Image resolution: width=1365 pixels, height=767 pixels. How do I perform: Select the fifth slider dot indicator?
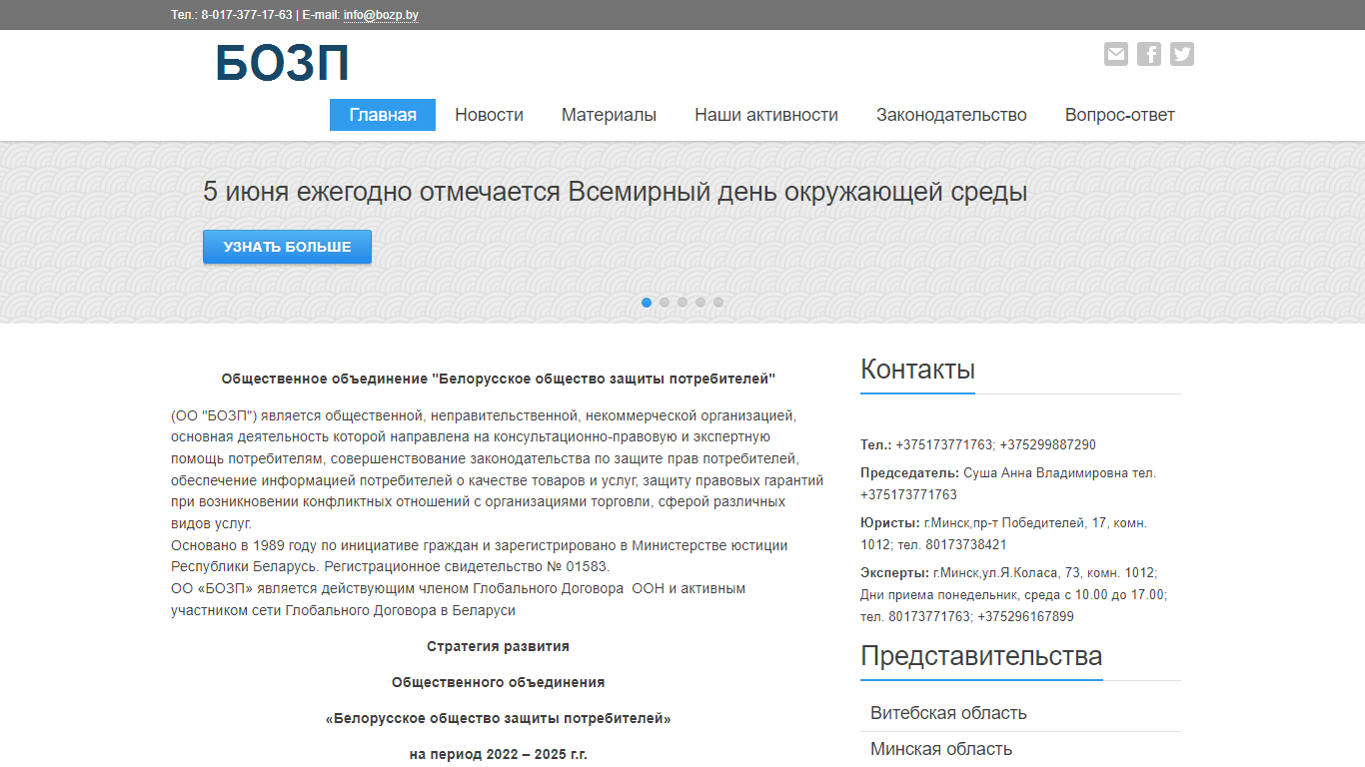click(718, 303)
